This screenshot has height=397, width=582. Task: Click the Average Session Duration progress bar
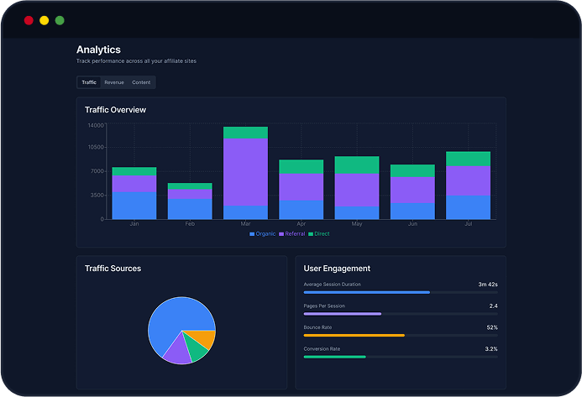point(366,292)
